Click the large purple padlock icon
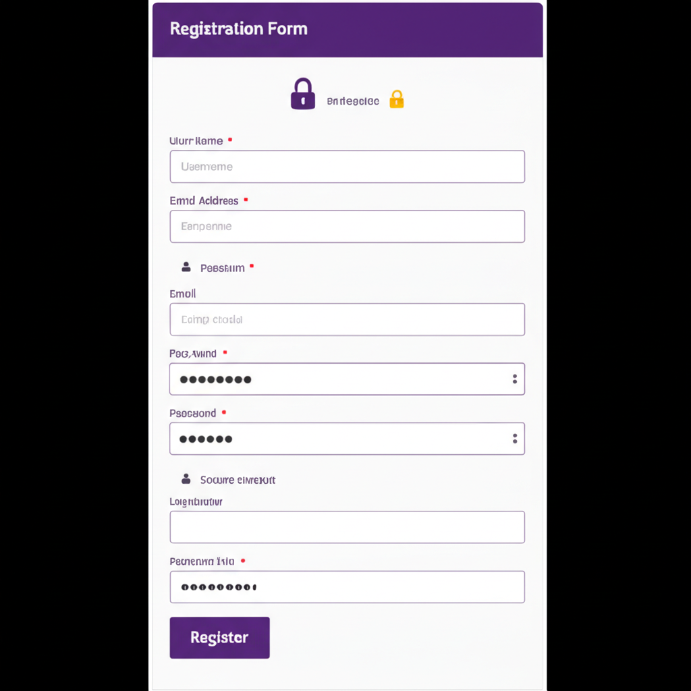Viewport: 691px width, 691px height. [303, 94]
